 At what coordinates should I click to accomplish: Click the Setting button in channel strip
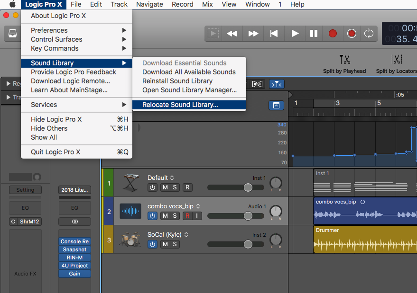[25, 190]
